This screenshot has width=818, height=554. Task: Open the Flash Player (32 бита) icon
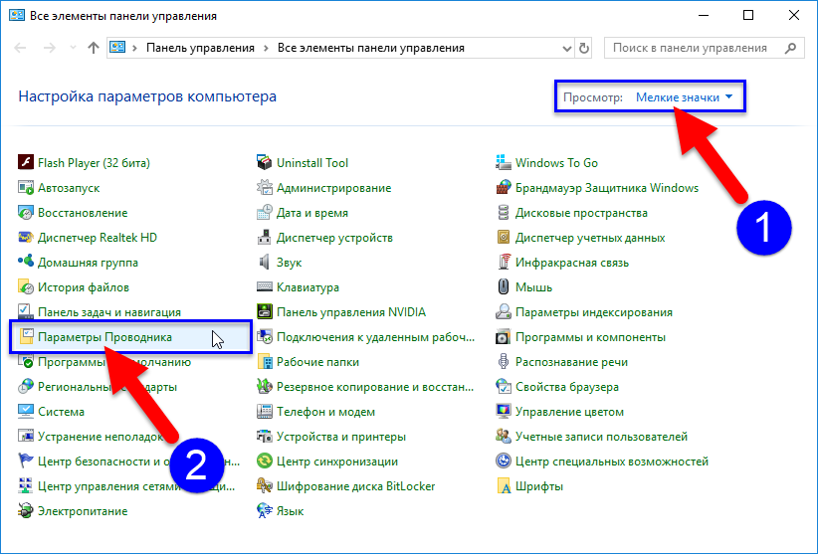coord(26,162)
